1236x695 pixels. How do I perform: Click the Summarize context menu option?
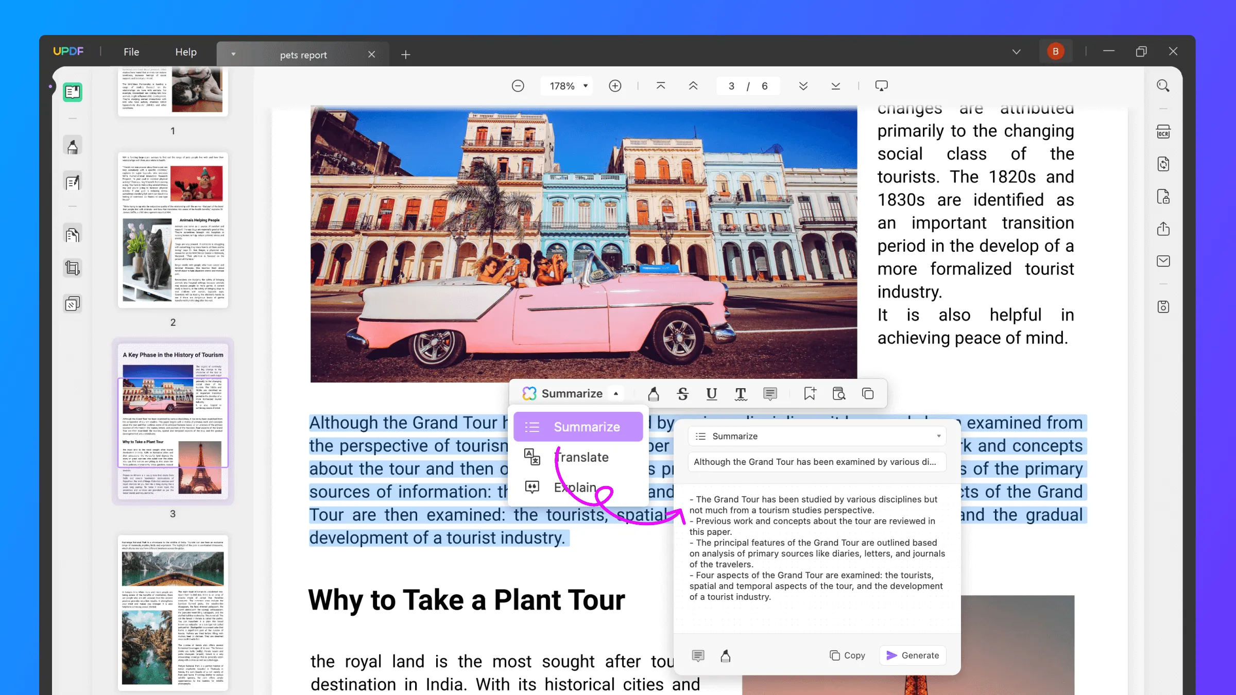588,427
